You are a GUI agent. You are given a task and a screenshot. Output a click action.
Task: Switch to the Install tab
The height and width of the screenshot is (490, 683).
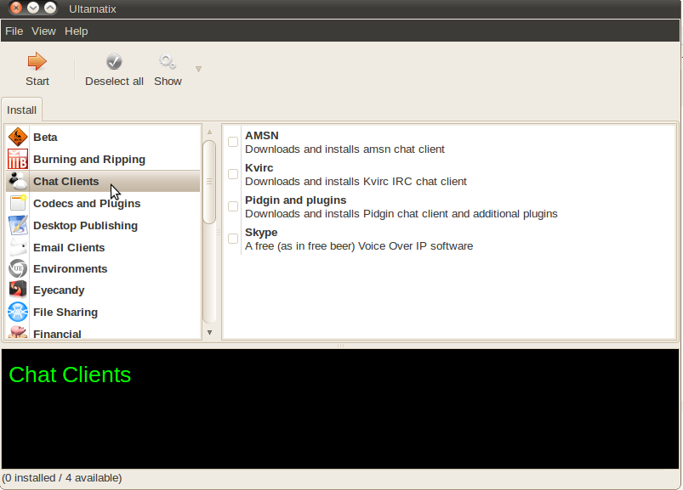[x=21, y=110]
